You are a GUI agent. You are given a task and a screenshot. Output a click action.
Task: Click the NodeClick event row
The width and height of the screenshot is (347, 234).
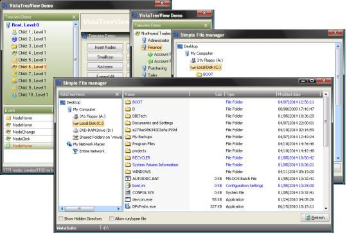tap(28, 139)
